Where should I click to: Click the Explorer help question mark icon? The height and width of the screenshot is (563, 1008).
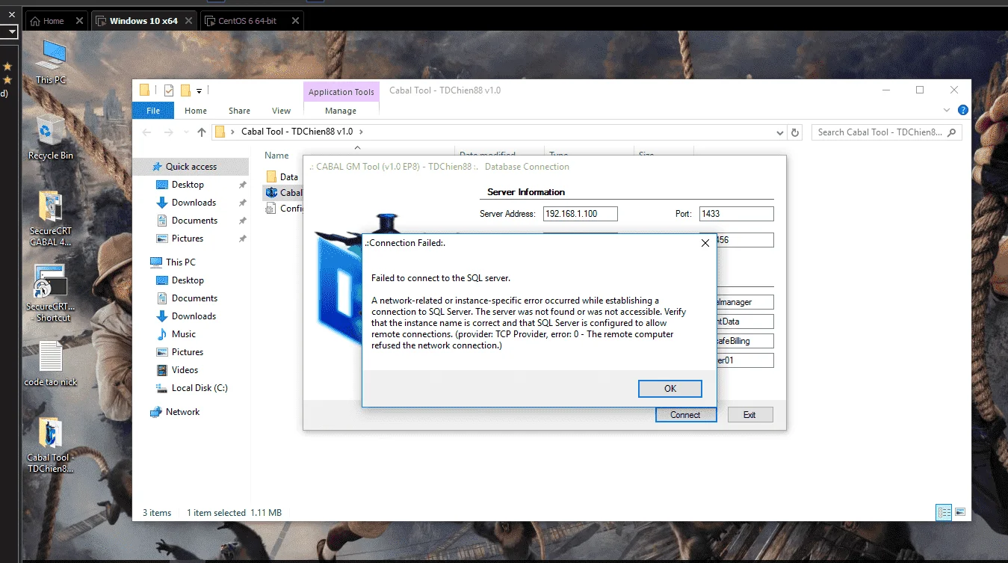[x=963, y=111]
